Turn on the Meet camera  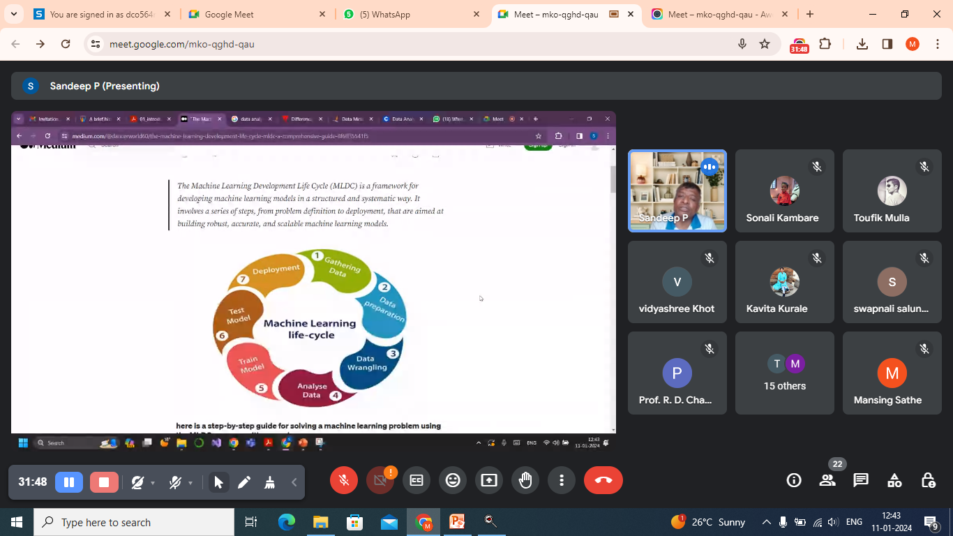380,480
